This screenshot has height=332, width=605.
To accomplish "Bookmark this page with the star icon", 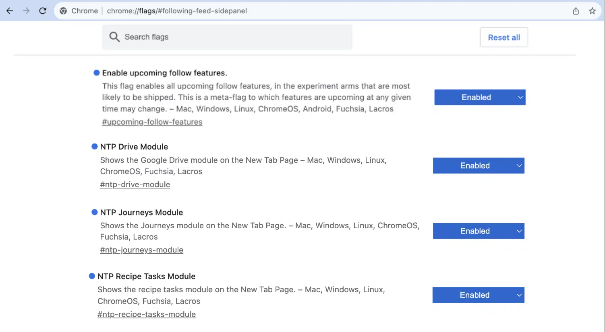I will [592, 11].
